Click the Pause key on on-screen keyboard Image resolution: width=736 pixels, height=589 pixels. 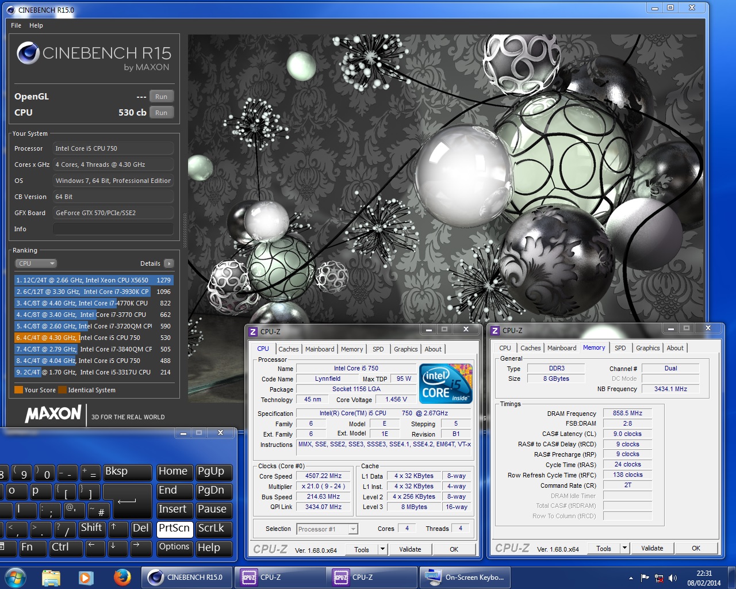point(214,510)
